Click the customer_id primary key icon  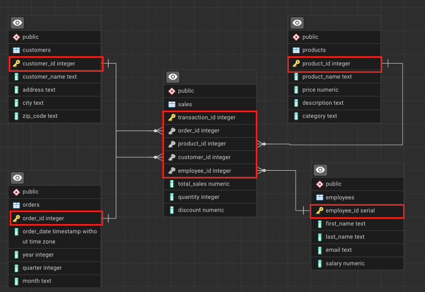click(x=16, y=64)
